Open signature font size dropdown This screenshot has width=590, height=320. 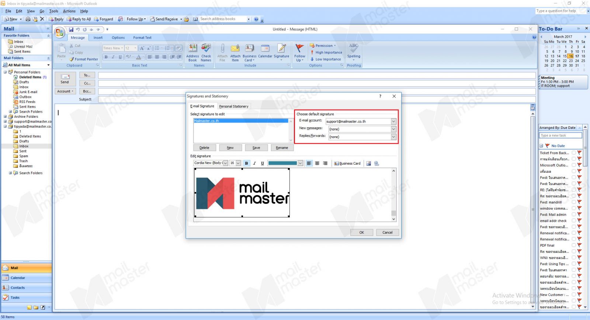[x=238, y=163]
